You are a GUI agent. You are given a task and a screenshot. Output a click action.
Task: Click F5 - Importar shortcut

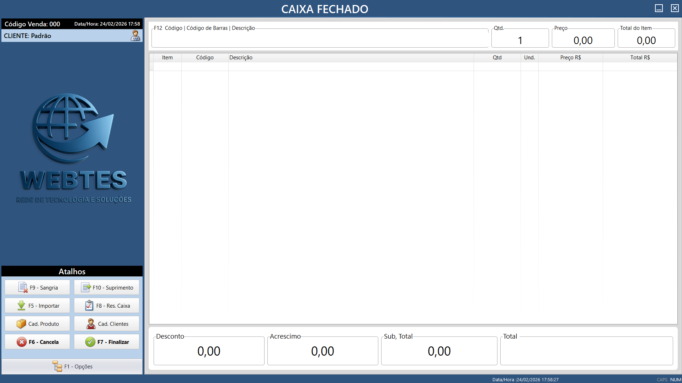37,306
